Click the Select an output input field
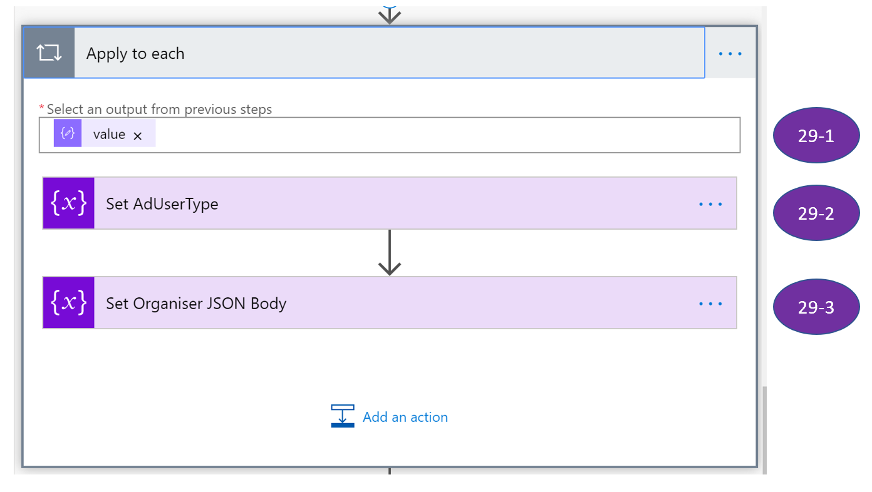The image size is (872, 492). coord(439,135)
